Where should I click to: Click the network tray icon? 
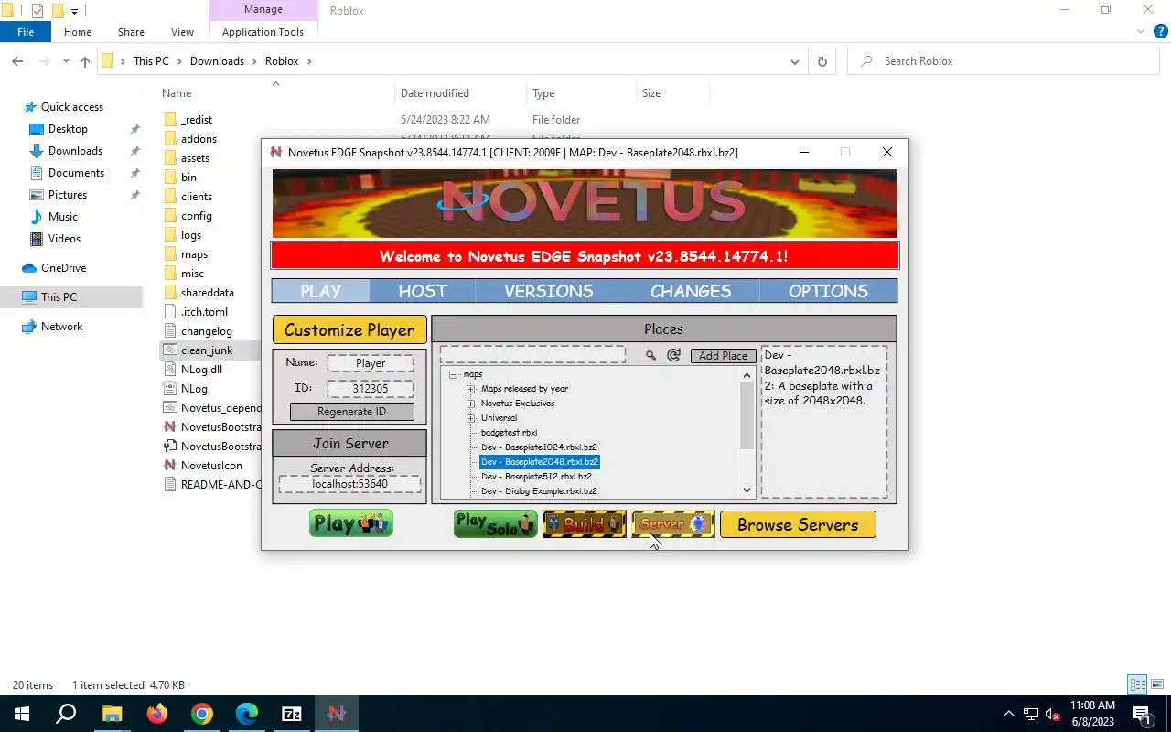pos(1031,714)
